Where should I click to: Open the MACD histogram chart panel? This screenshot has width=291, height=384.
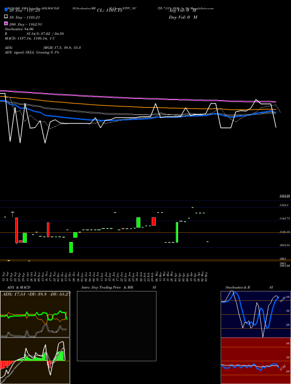(x=35, y=361)
